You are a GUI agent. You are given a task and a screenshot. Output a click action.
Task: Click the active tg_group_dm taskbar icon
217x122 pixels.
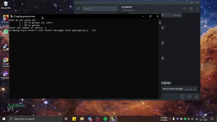tap(113, 119)
